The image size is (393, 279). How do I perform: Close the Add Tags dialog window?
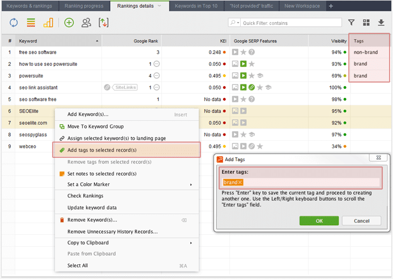[x=378, y=158]
